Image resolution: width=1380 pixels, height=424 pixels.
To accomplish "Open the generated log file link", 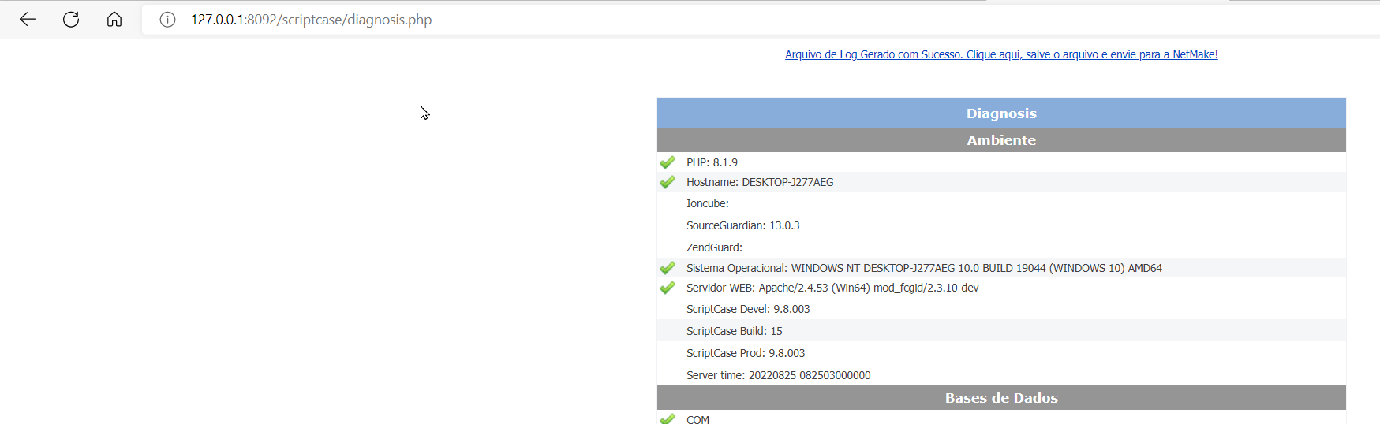I will 1001,54.
